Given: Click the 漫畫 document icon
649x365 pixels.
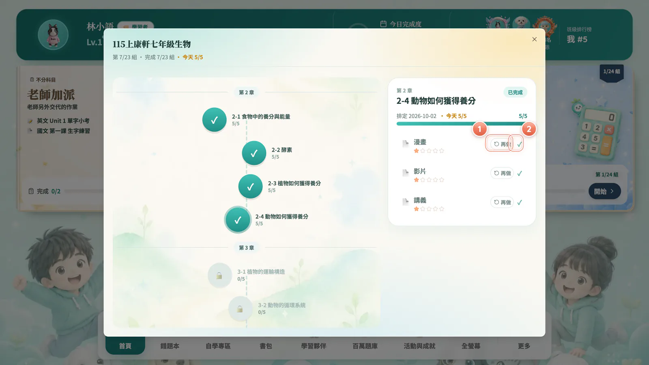Looking at the screenshot, I should click(x=405, y=144).
